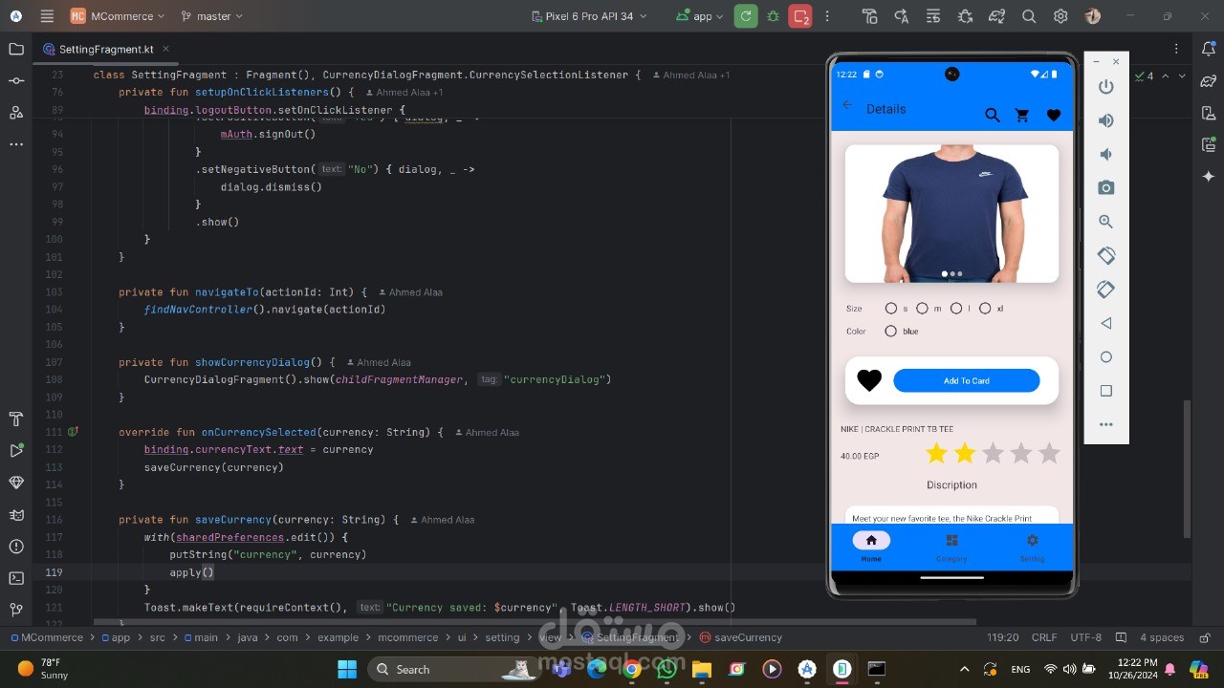Open the MCommerce project dropdown
The width and height of the screenshot is (1224, 688).
coord(119,16)
